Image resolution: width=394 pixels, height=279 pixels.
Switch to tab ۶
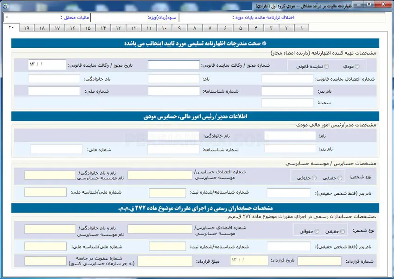point(225,28)
